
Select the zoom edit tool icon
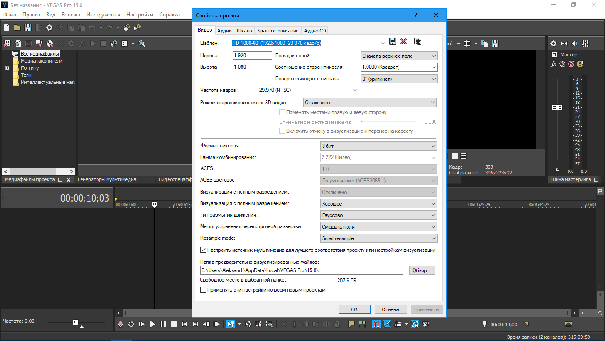pos(270,324)
